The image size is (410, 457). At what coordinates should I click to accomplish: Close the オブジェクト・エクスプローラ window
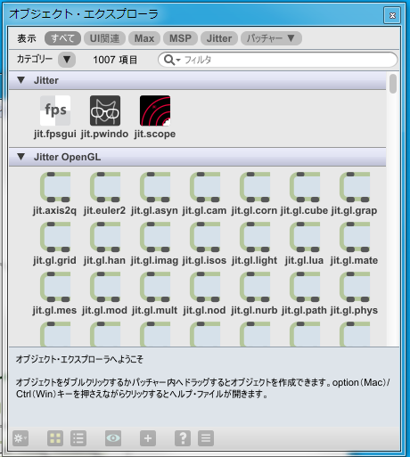[392, 15]
